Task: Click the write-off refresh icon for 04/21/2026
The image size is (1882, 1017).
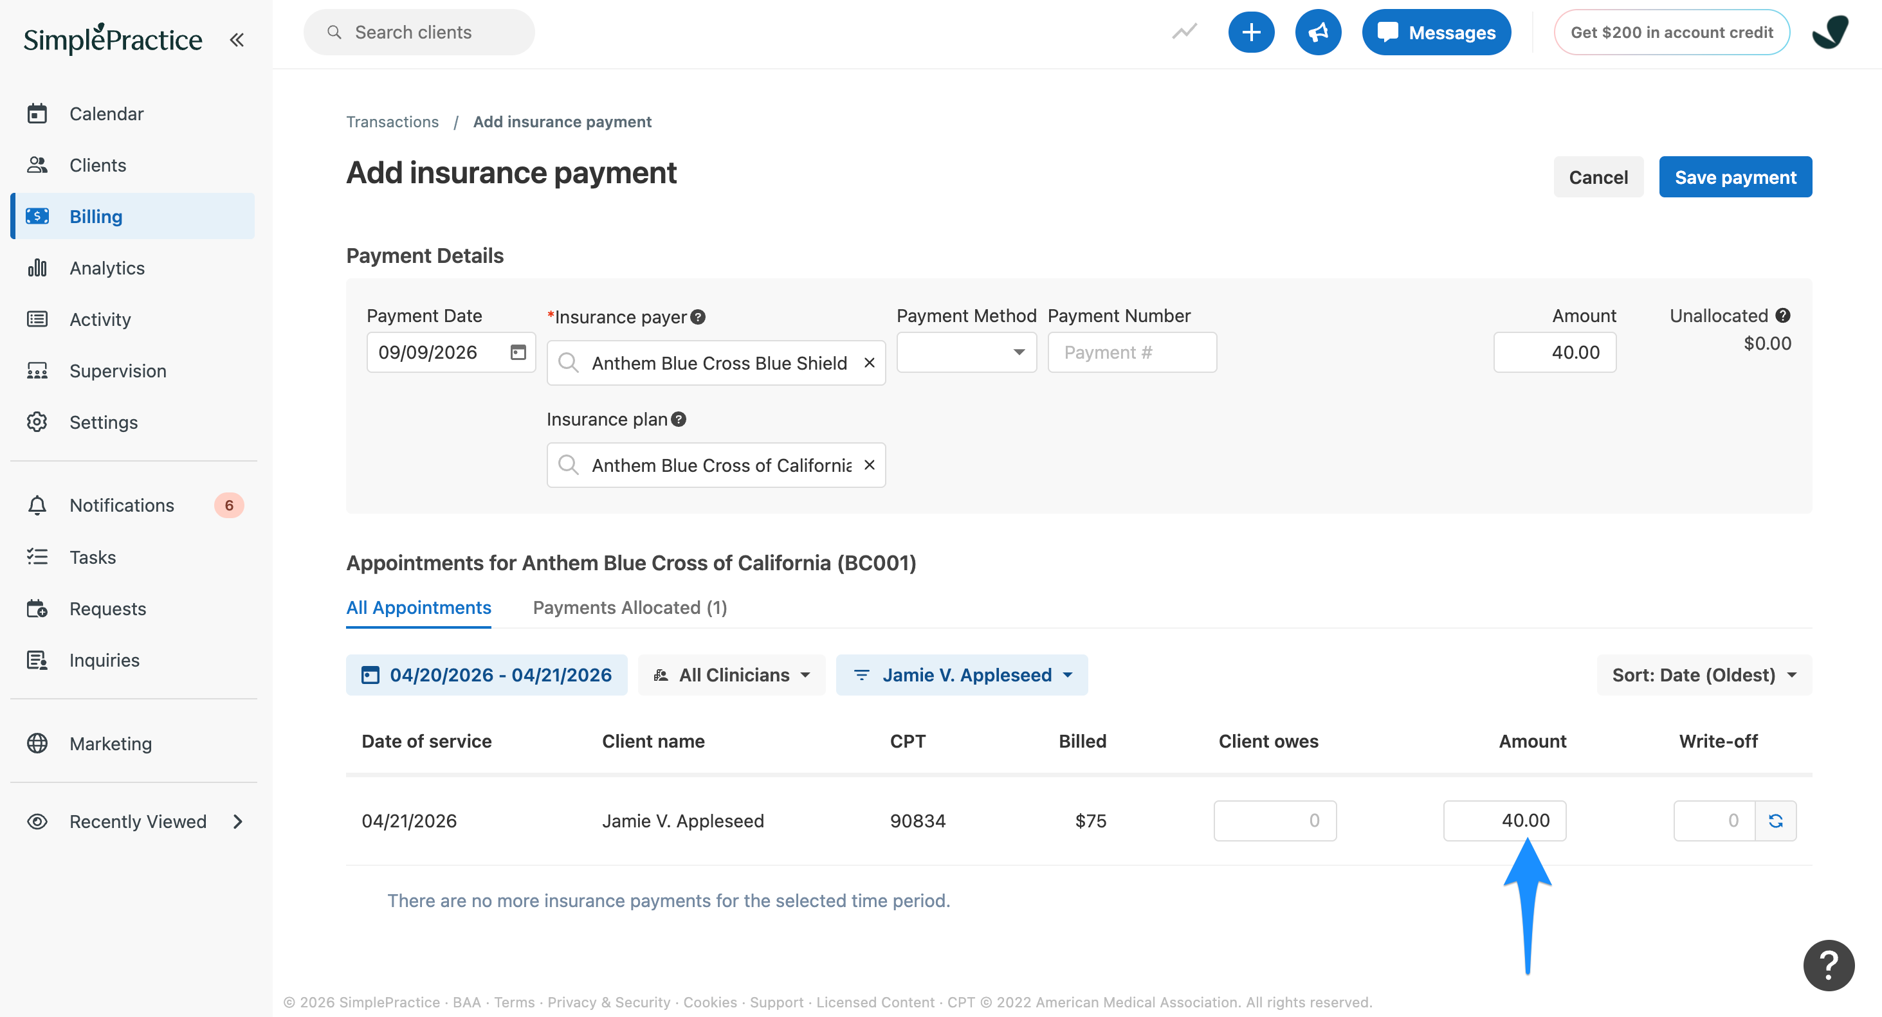Action: (1775, 821)
